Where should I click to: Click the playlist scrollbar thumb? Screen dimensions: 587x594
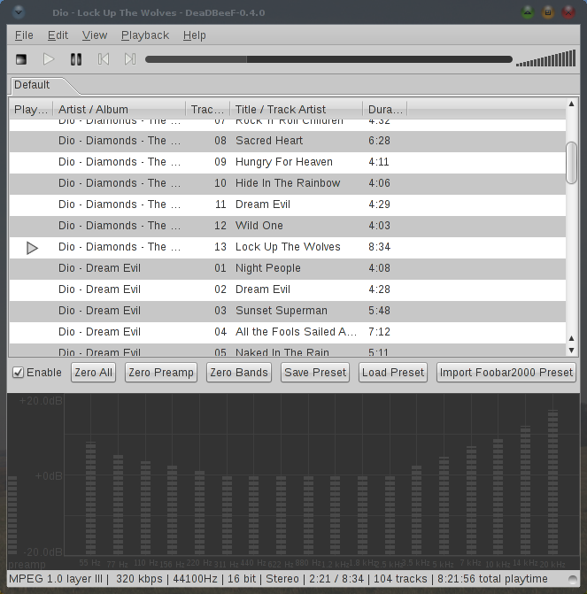coord(571,163)
